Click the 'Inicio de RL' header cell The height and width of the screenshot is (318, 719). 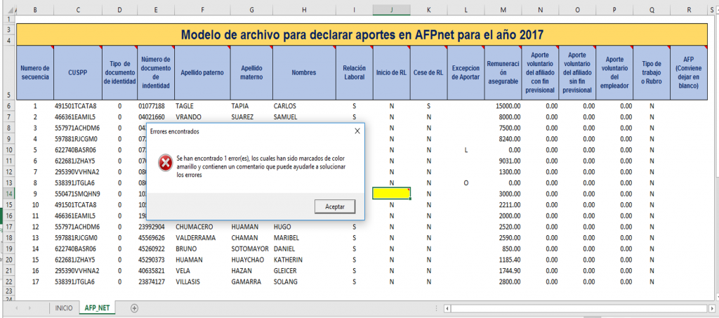[391, 72]
